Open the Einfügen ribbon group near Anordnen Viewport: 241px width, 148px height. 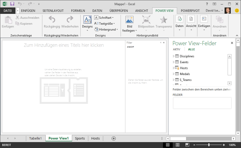coord(204,23)
